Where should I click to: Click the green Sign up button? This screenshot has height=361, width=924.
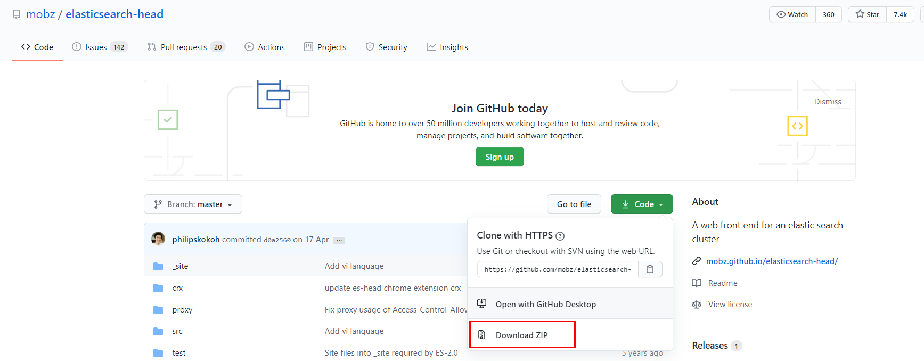[x=500, y=157]
